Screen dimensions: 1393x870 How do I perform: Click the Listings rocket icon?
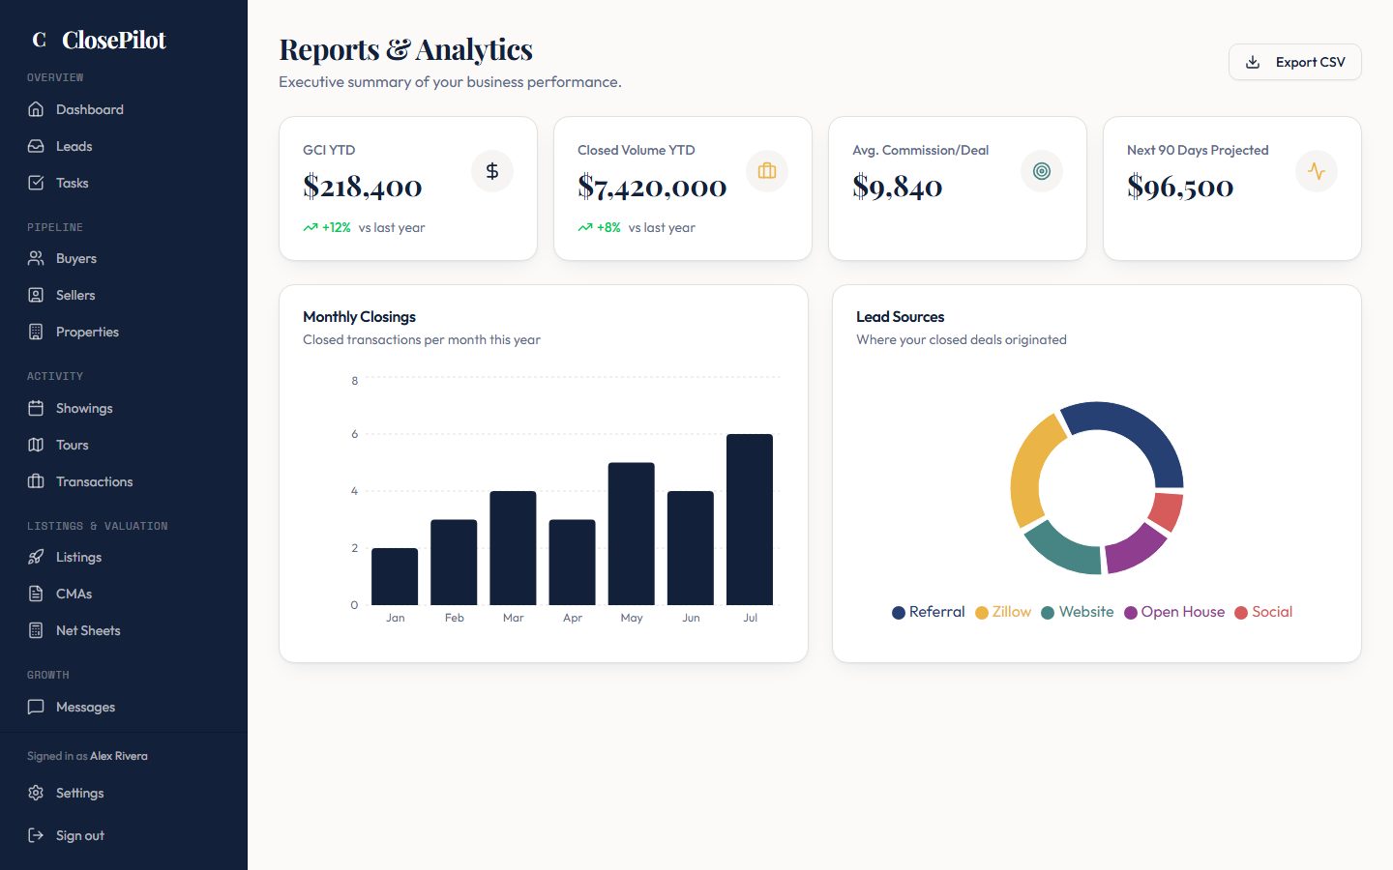(36, 557)
